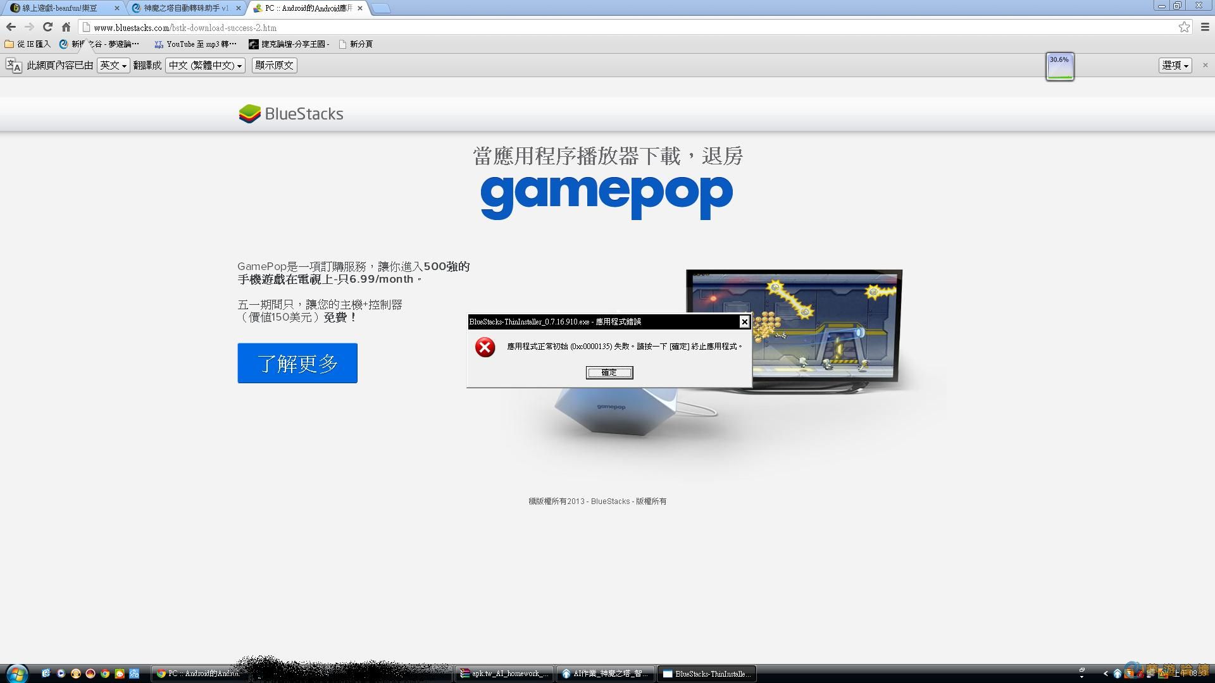Bookmark this page with star icon
This screenshot has width=1215, height=683.
point(1184,27)
